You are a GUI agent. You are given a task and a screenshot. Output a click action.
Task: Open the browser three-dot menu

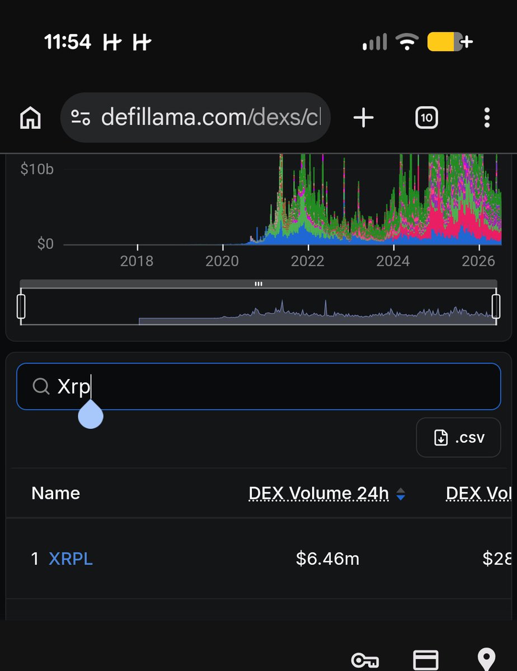click(487, 117)
